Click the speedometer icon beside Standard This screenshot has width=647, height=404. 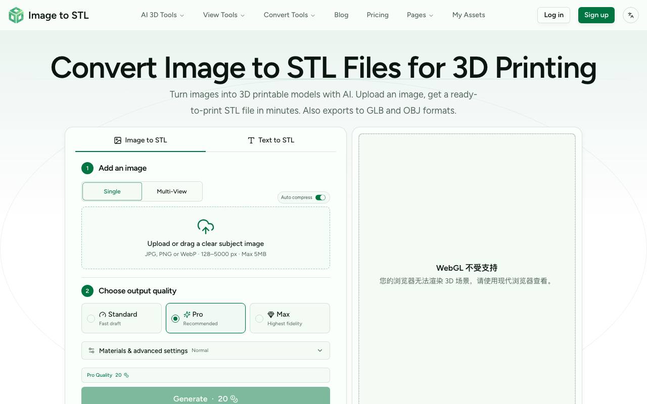tap(103, 315)
